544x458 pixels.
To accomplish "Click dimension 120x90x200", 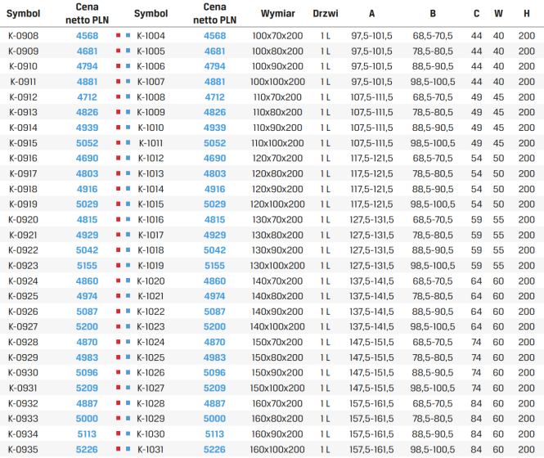I will coord(277,189).
